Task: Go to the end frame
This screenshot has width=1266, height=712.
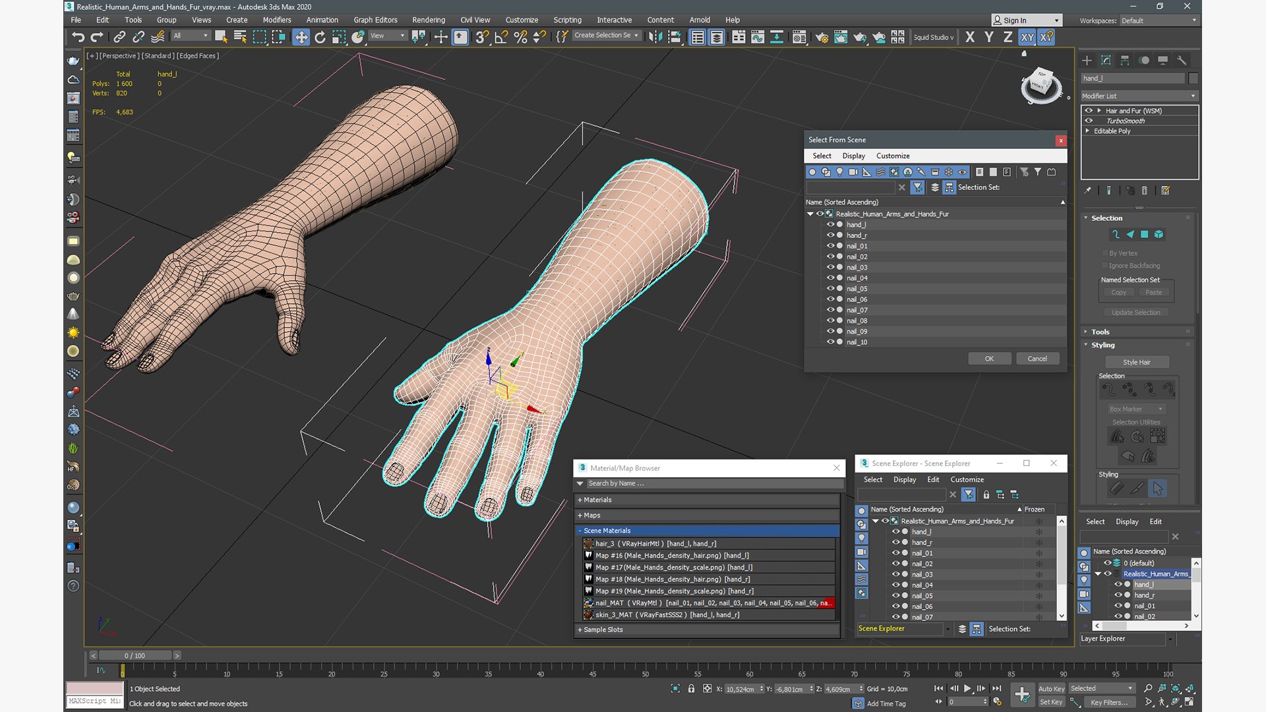Action: (x=996, y=688)
